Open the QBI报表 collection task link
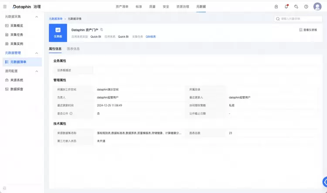The height and width of the screenshot is (193, 327). 151,37
